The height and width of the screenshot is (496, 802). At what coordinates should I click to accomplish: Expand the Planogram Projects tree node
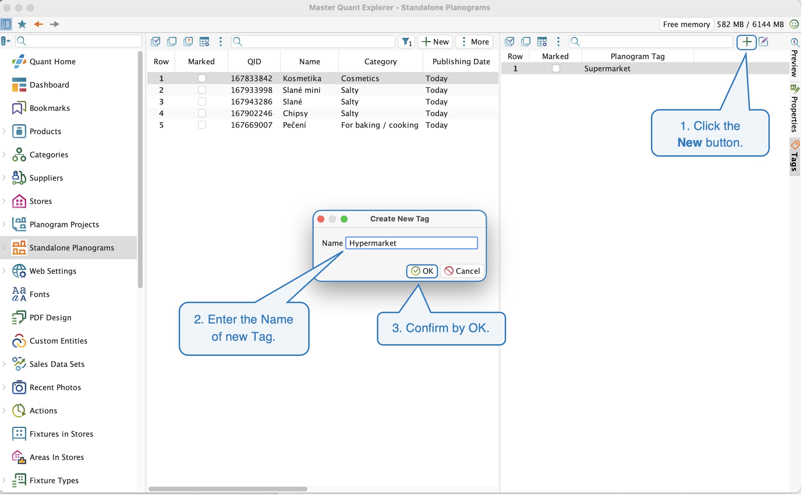4,224
